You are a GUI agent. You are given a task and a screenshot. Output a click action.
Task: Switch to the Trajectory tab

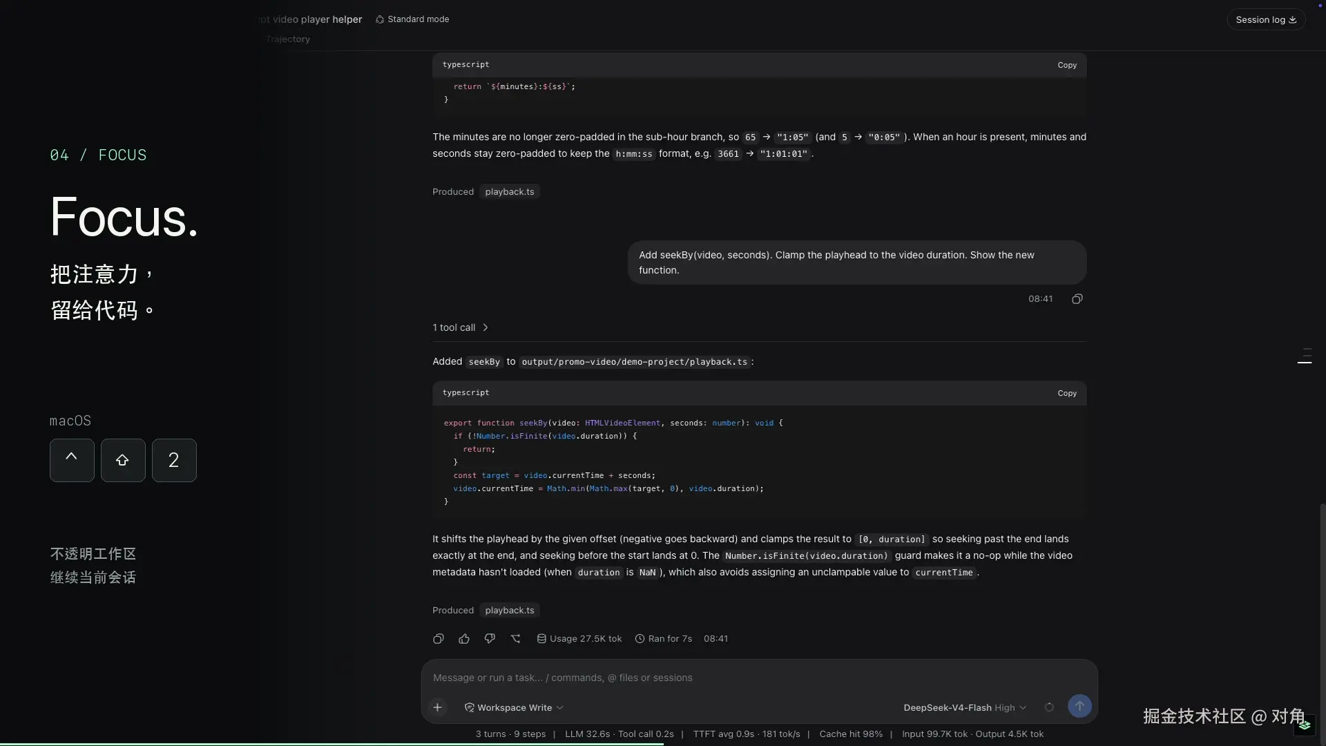[x=288, y=39]
